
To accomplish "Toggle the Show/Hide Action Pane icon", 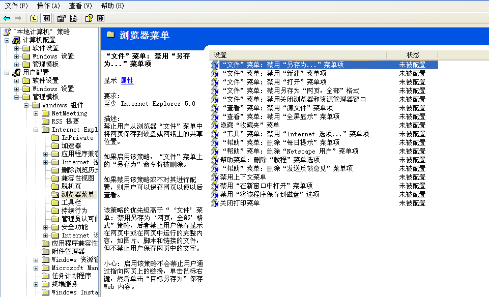I will click(x=101, y=18).
